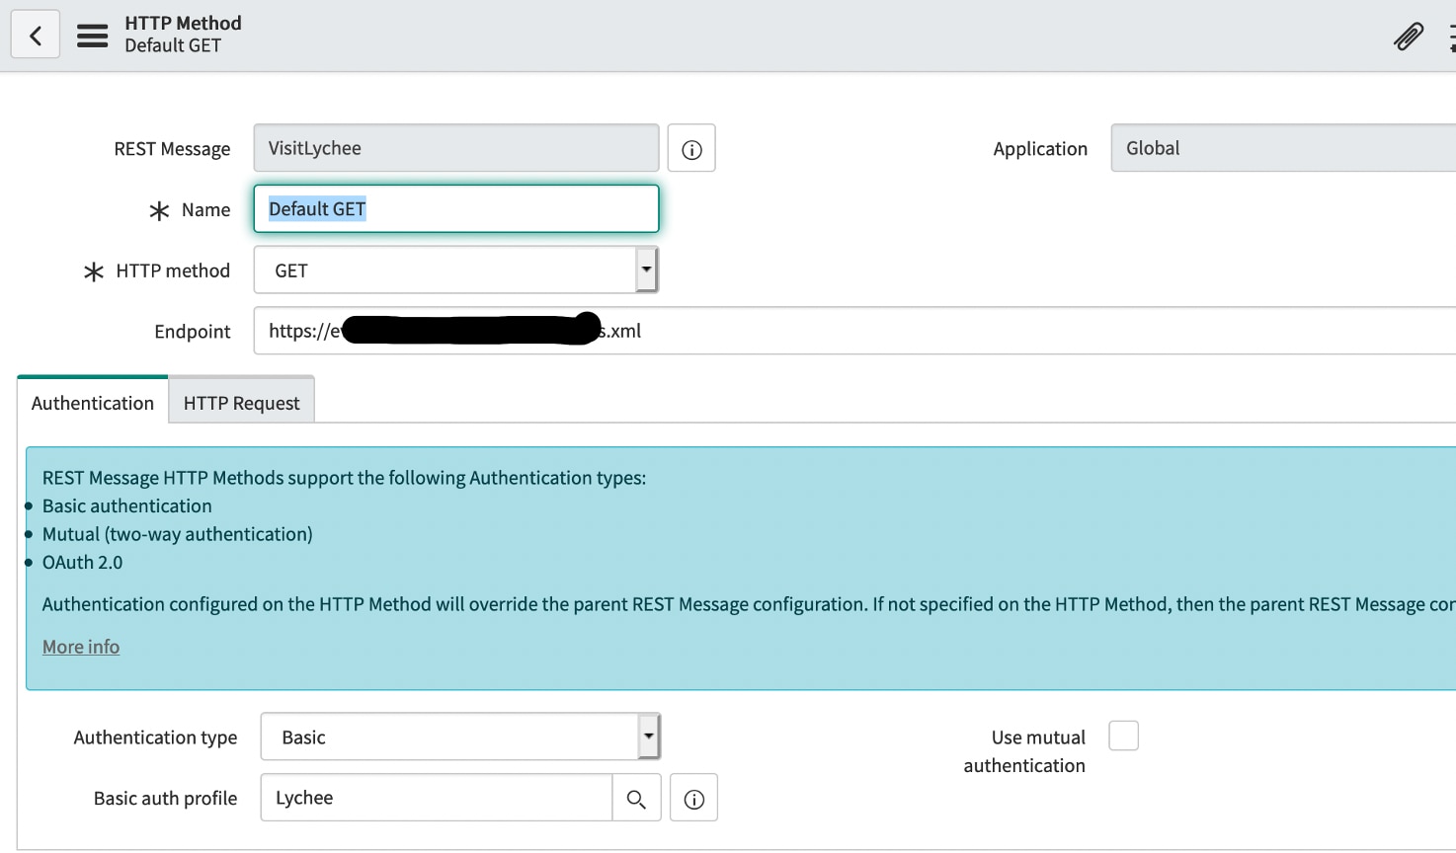
Task: Open the hamburger context menu icon
Action: tap(92, 36)
